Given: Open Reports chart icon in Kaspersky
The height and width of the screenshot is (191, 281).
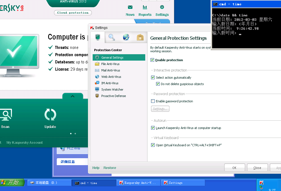Looking at the screenshot, I should tap(145, 7).
